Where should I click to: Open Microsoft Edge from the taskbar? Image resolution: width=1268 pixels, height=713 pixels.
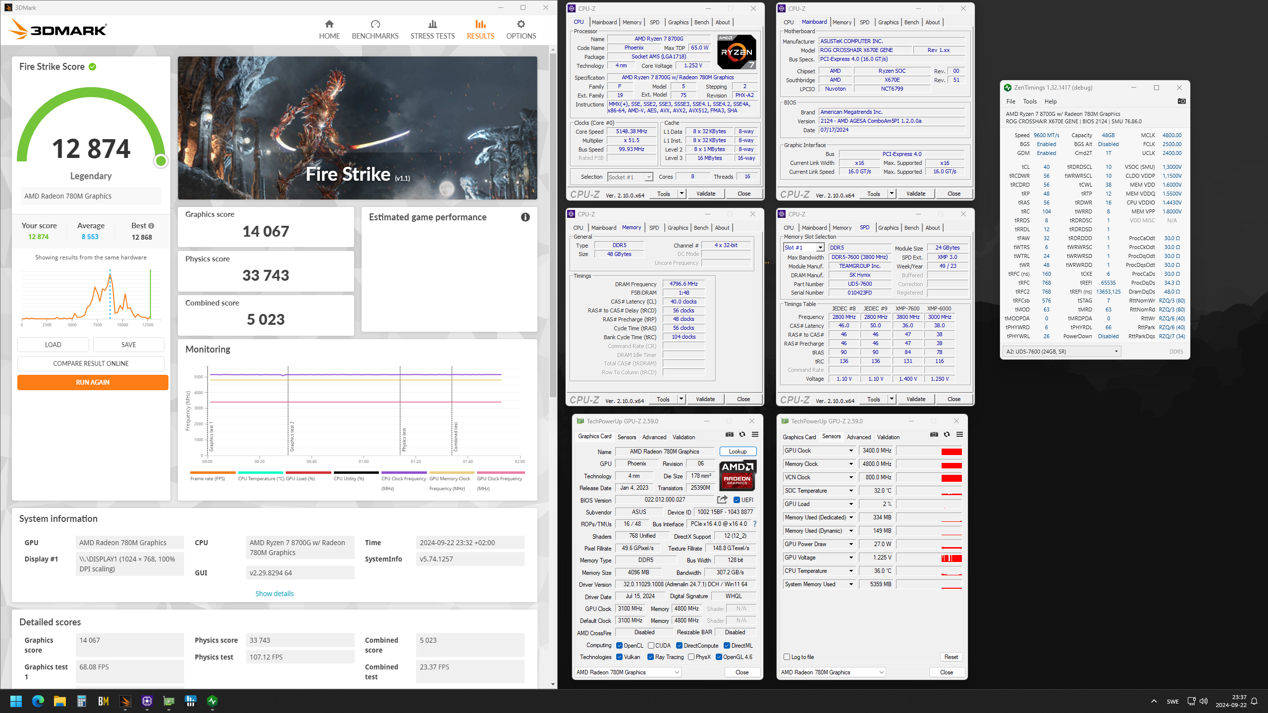38,701
